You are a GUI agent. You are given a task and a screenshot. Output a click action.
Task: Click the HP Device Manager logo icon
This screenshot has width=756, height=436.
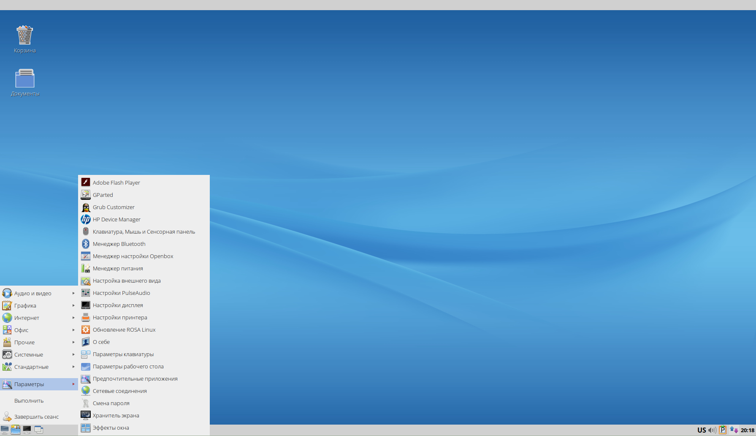[x=86, y=219]
